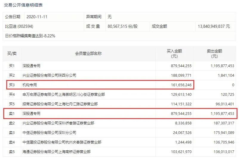Select the 卖2 row label
Image resolution: width=239 pixels, height=162 pixels.
coord(12,123)
